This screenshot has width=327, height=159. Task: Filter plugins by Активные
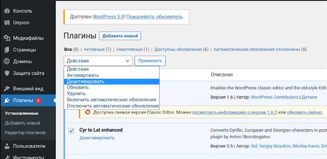pos(94,49)
